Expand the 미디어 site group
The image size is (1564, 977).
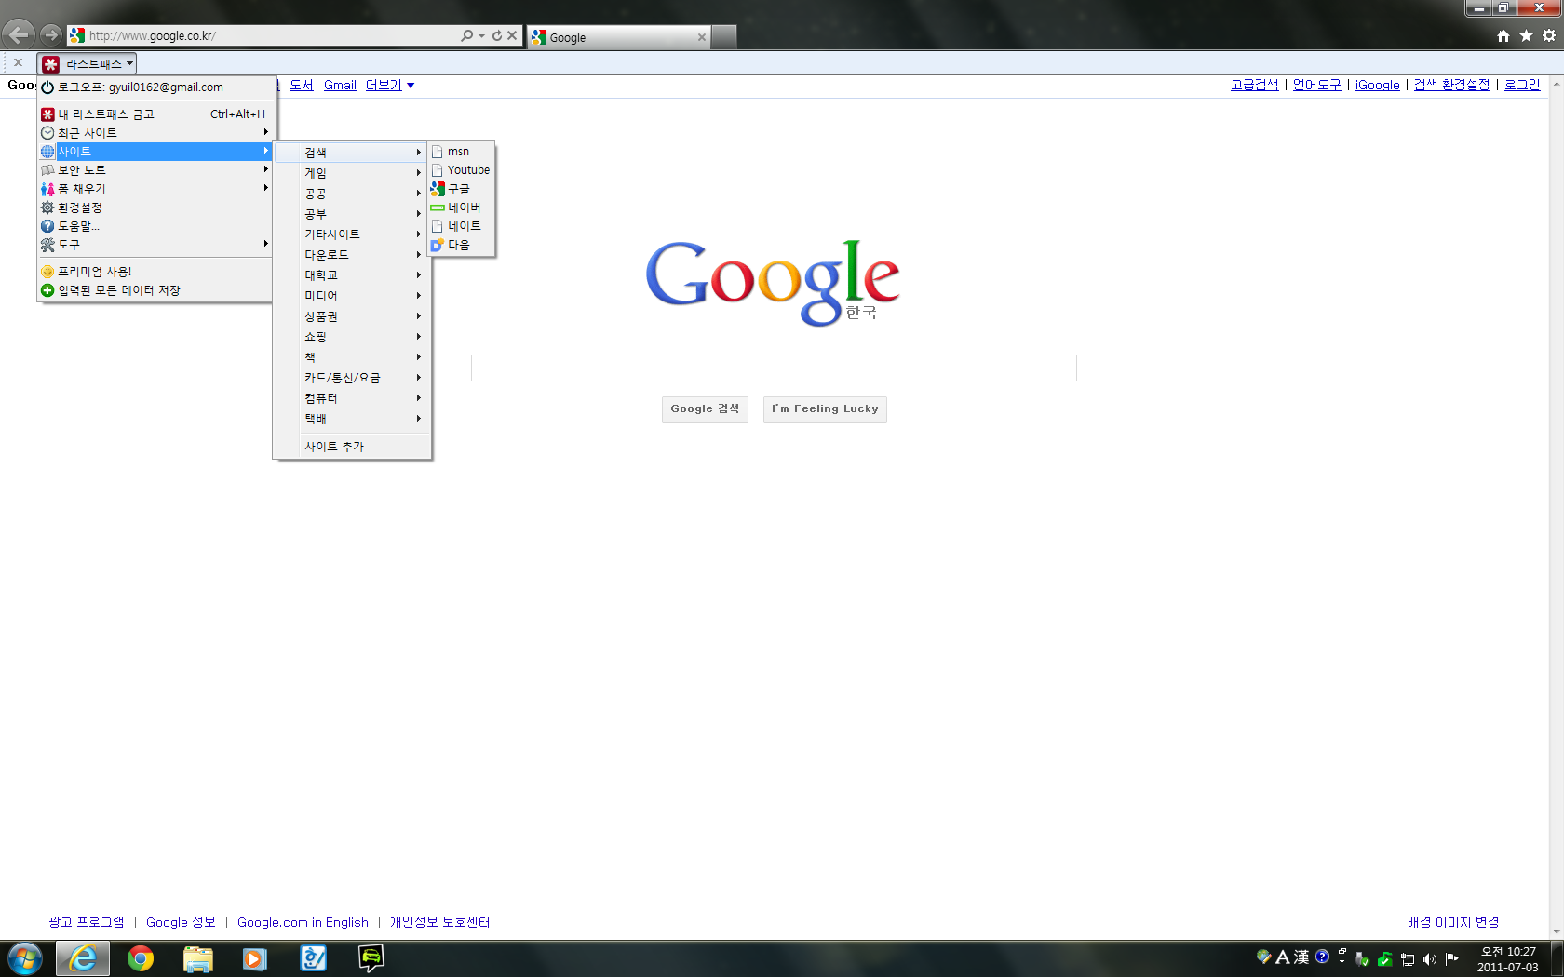352,295
